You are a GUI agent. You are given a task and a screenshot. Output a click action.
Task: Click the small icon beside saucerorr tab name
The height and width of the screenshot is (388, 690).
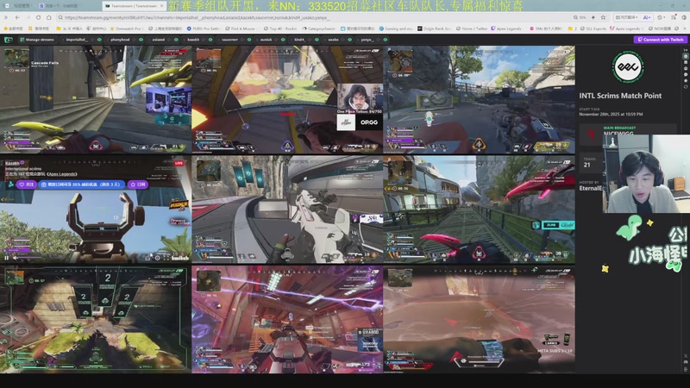point(241,40)
